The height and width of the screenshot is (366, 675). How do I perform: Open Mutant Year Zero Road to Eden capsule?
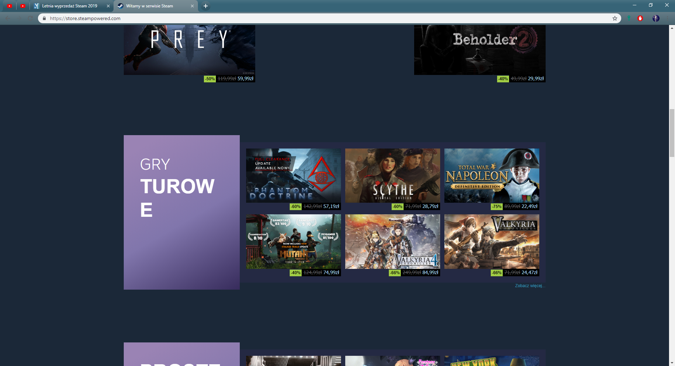point(294,242)
